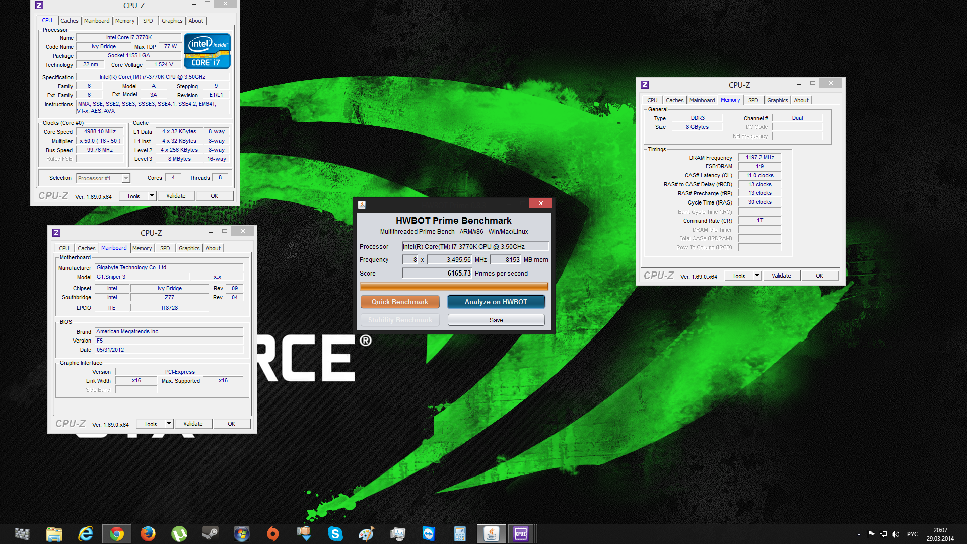Open Skype from the taskbar
This screenshot has height=544, width=967.
pyautogui.click(x=335, y=534)
